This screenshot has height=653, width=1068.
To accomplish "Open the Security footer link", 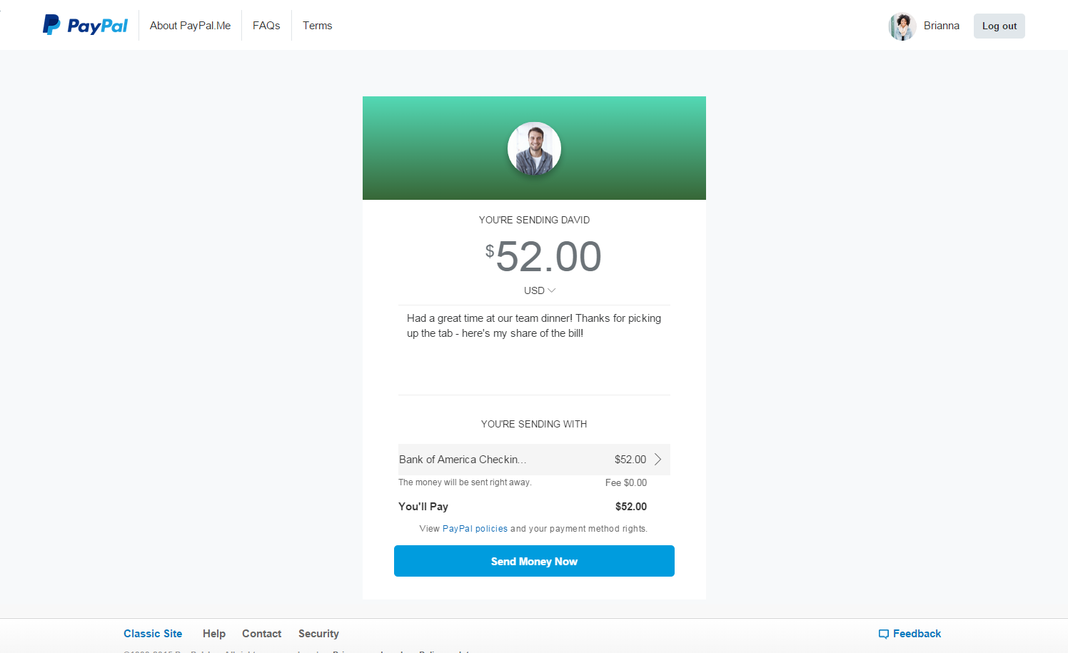I will (x=318, y=634).
